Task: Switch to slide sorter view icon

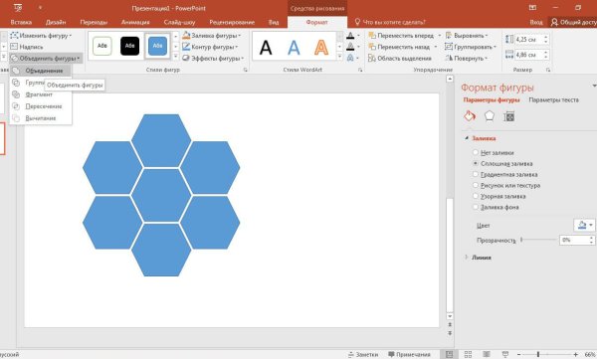Action: click(x=468, y=354)
